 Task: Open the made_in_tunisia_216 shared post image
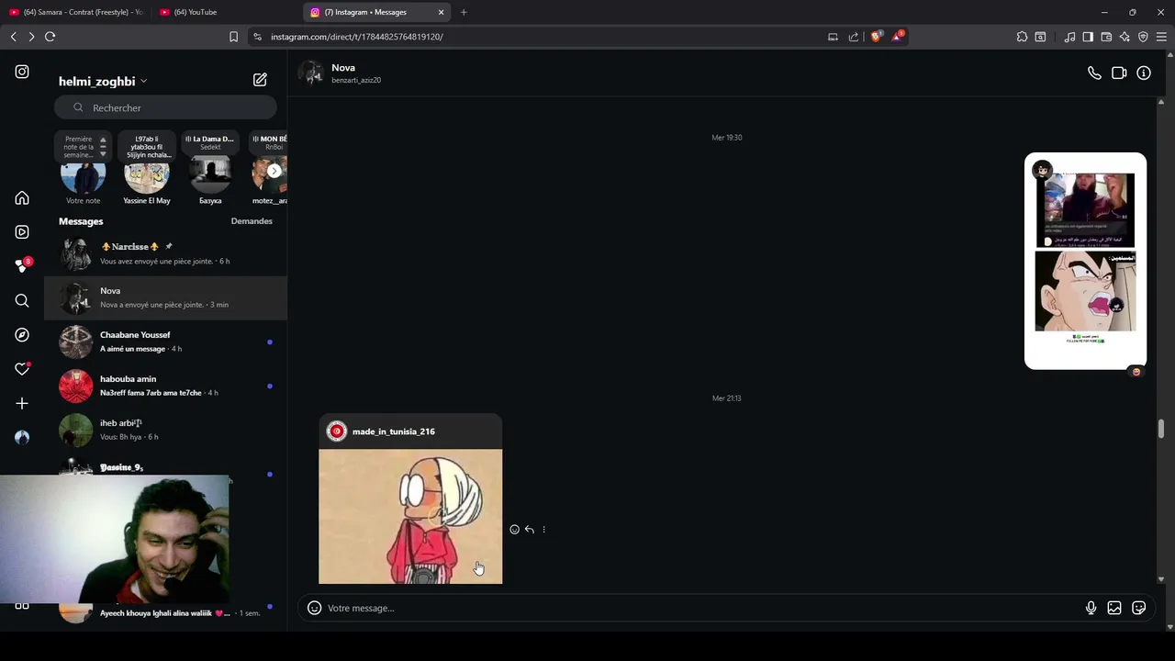pos(410,516)
